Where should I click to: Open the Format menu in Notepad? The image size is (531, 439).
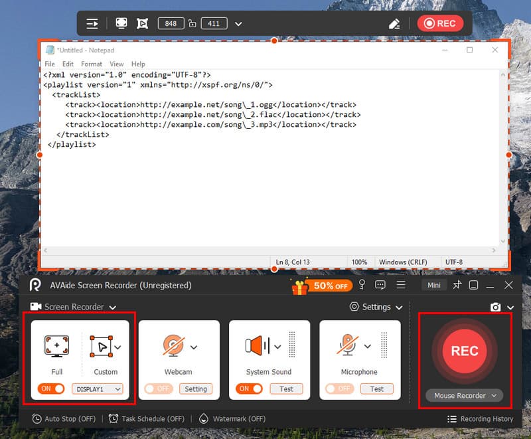92,64
